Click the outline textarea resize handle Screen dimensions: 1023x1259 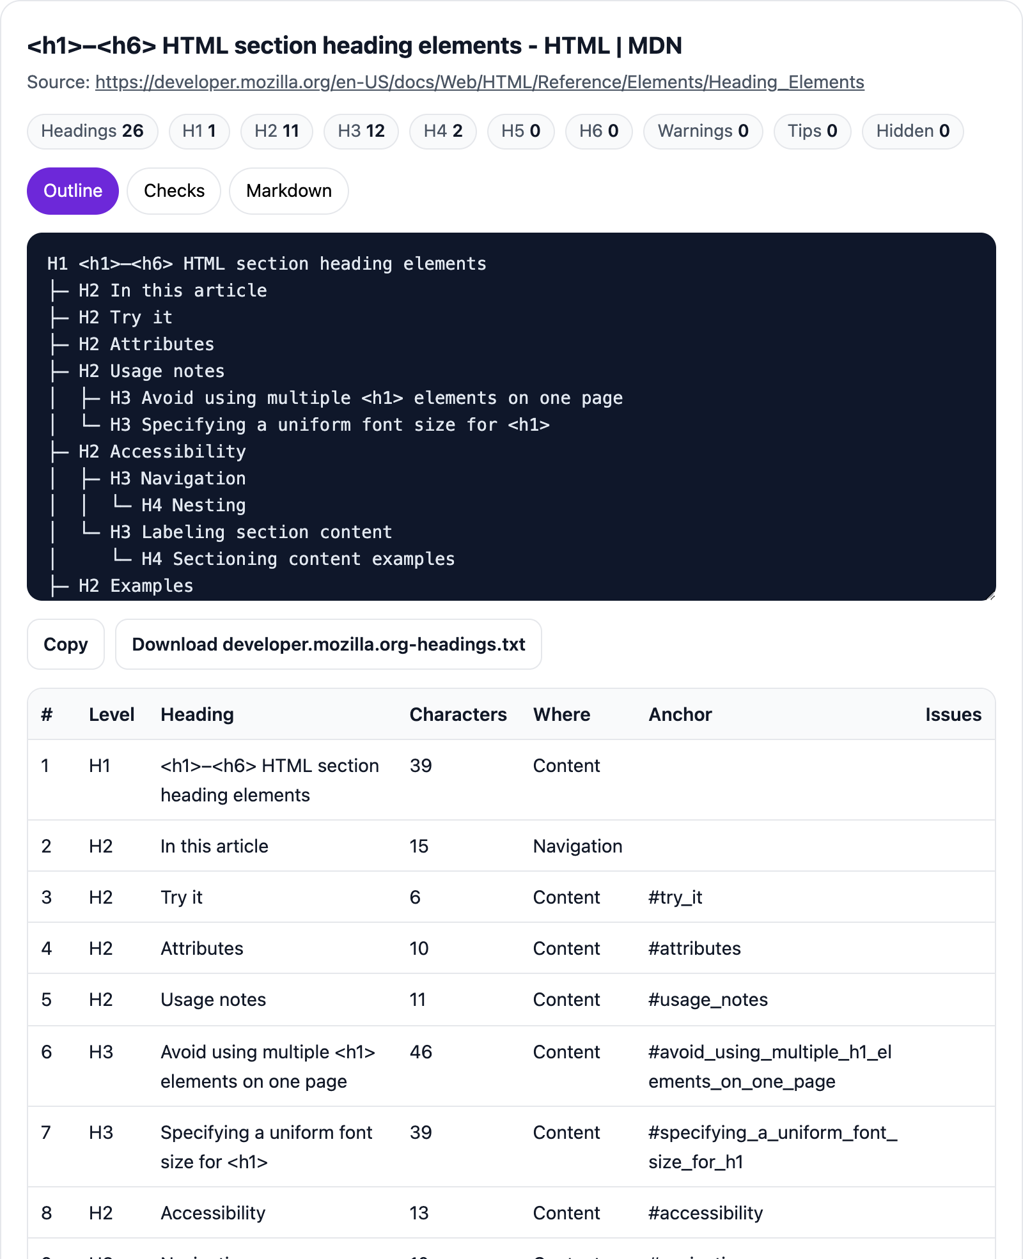(x=990, y=595)
